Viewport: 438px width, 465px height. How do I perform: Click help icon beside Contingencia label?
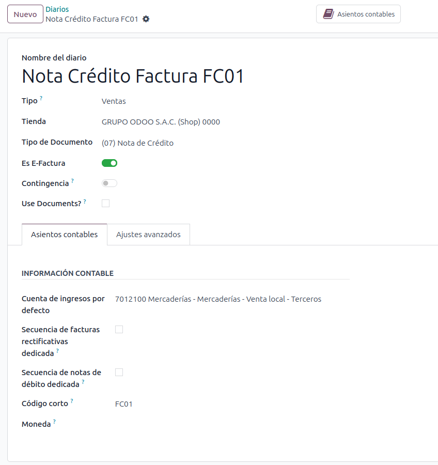pyautogui.click(x=72, y=180)
